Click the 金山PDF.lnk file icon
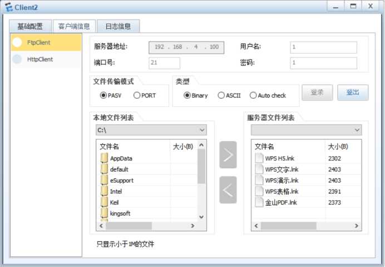 (x=259, y=202)
